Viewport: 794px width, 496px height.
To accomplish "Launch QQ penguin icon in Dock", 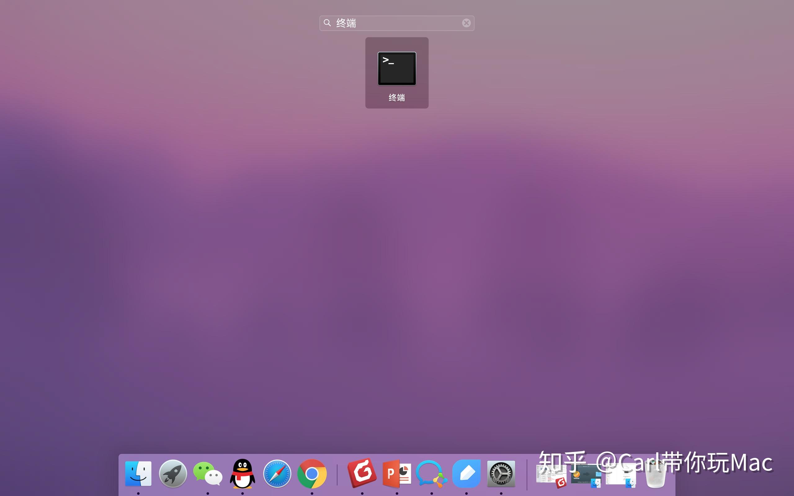I will click(243, 473).
